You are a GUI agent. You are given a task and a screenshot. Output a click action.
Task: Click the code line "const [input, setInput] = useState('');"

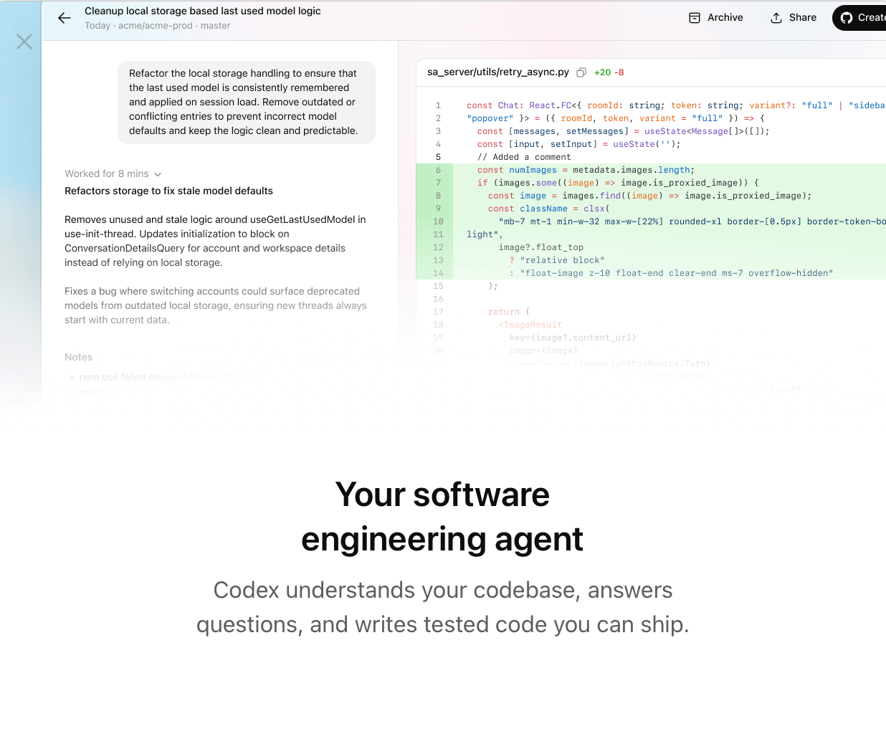pyautogui.click(x=579, y=144)
